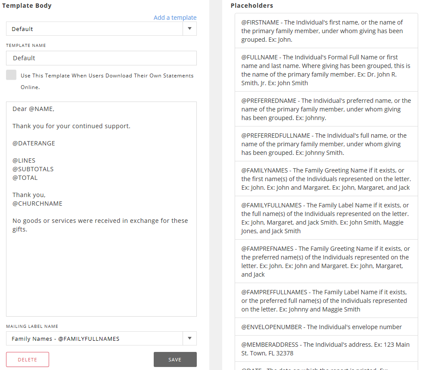
Task: Enable the use template for online statements checkbox
Action: [x=11, y=75]
